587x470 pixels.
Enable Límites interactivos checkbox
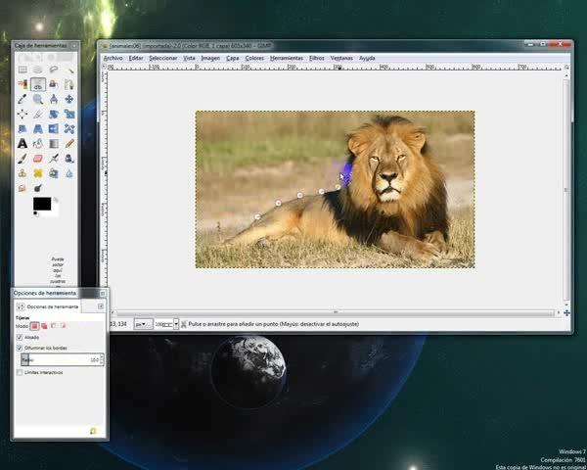[x=20, y=373]
